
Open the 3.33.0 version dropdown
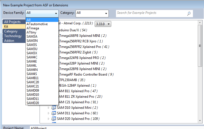(103, 24)
